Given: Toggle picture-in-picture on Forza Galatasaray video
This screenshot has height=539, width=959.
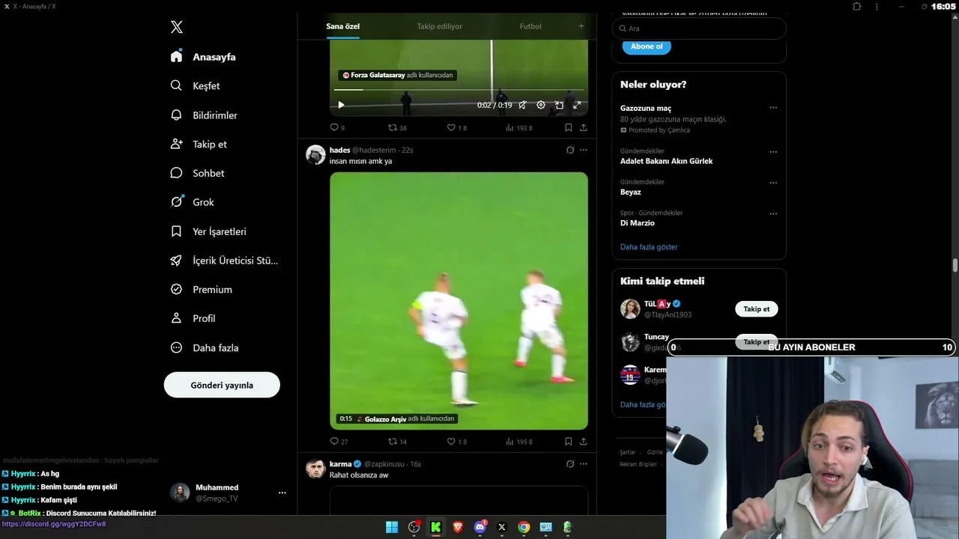Looking at the screenshot, I should coord(559,105).
